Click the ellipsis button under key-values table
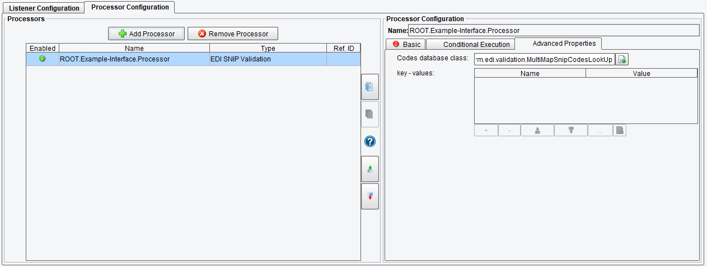 (600, 130)
